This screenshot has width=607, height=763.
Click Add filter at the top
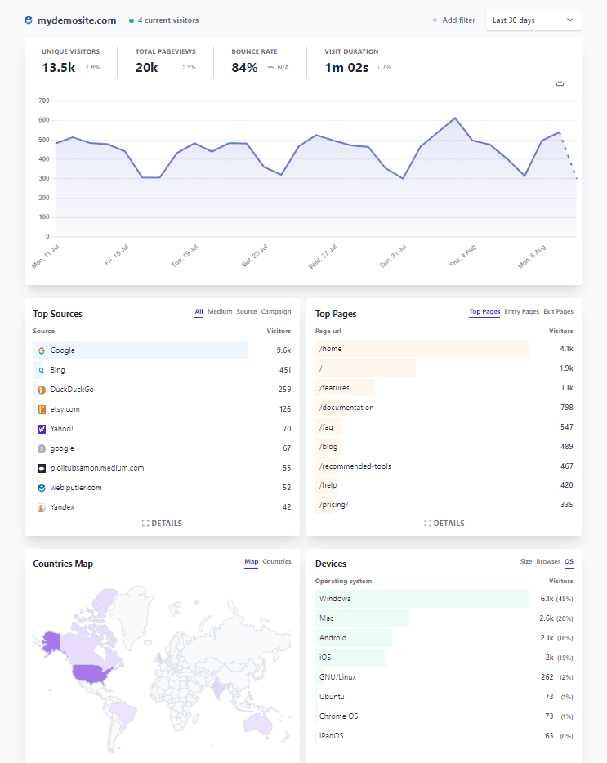click(x=453, y=20)
